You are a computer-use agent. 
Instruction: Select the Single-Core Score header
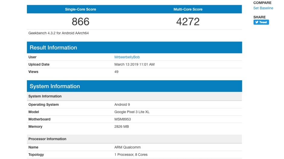[80, 9]
